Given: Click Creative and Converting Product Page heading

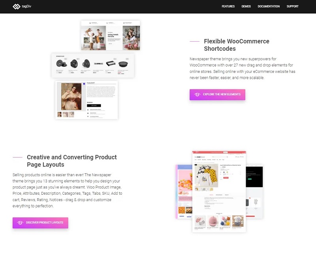Looking at the screenshot, I should tap(72, 161).
